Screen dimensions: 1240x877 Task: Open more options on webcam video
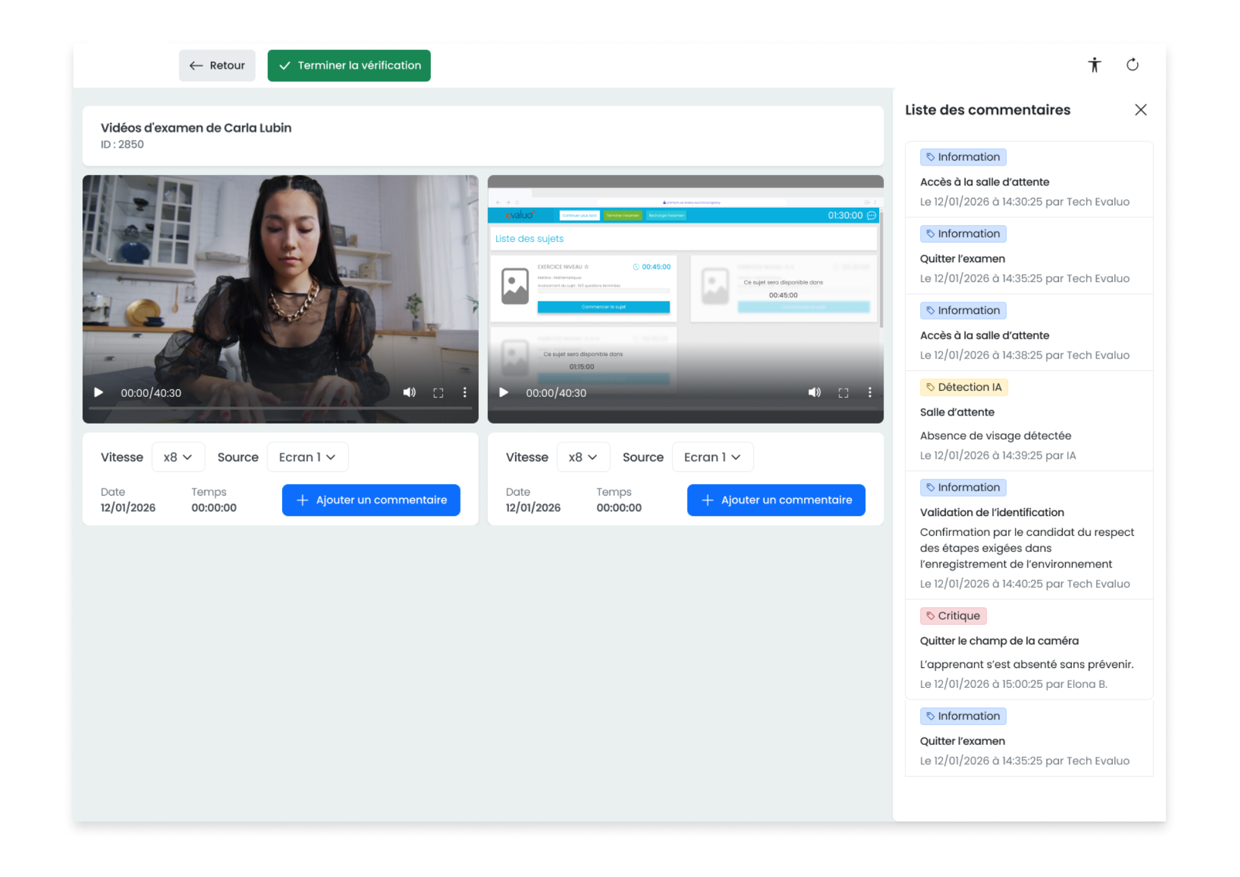(464, 393)
